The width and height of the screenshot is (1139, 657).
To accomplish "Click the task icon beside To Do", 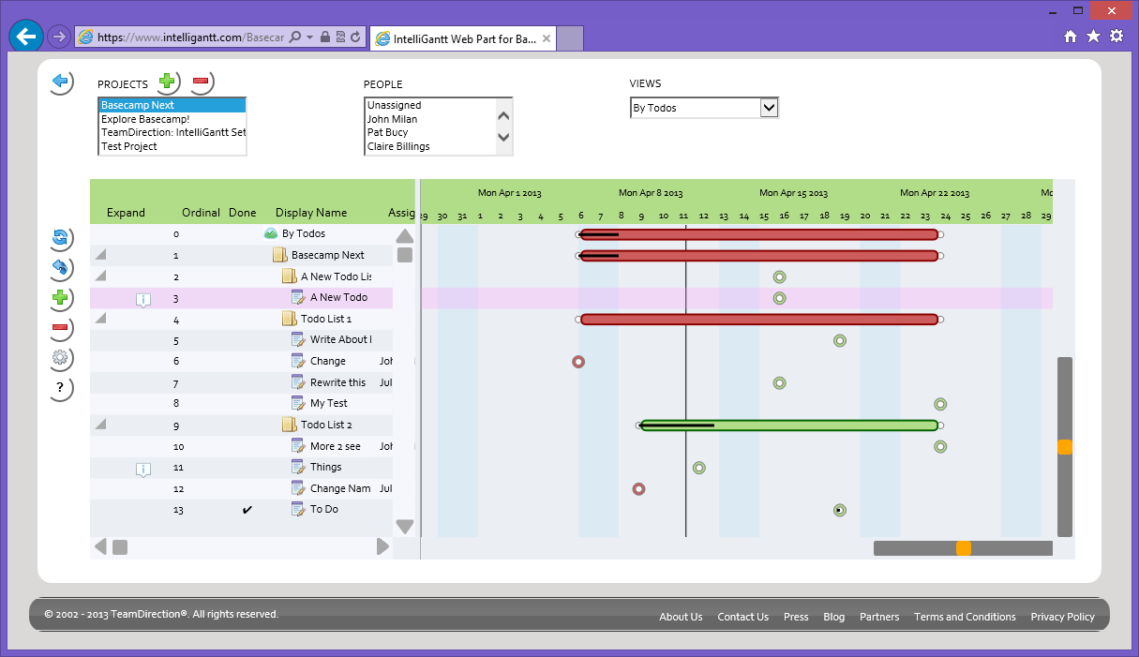I will pyautogui.click(x=298, y=509).
